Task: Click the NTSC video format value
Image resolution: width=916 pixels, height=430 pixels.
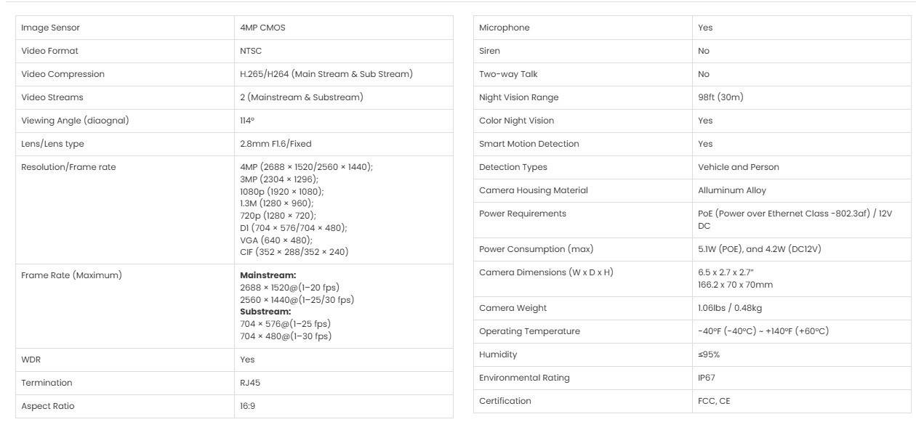Action: click(251, 51)
